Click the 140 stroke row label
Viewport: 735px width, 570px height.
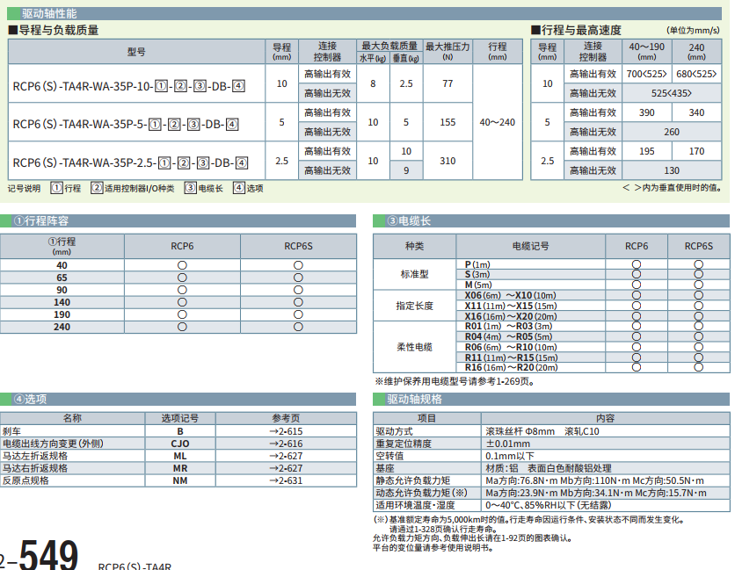(x=62, y=302)
